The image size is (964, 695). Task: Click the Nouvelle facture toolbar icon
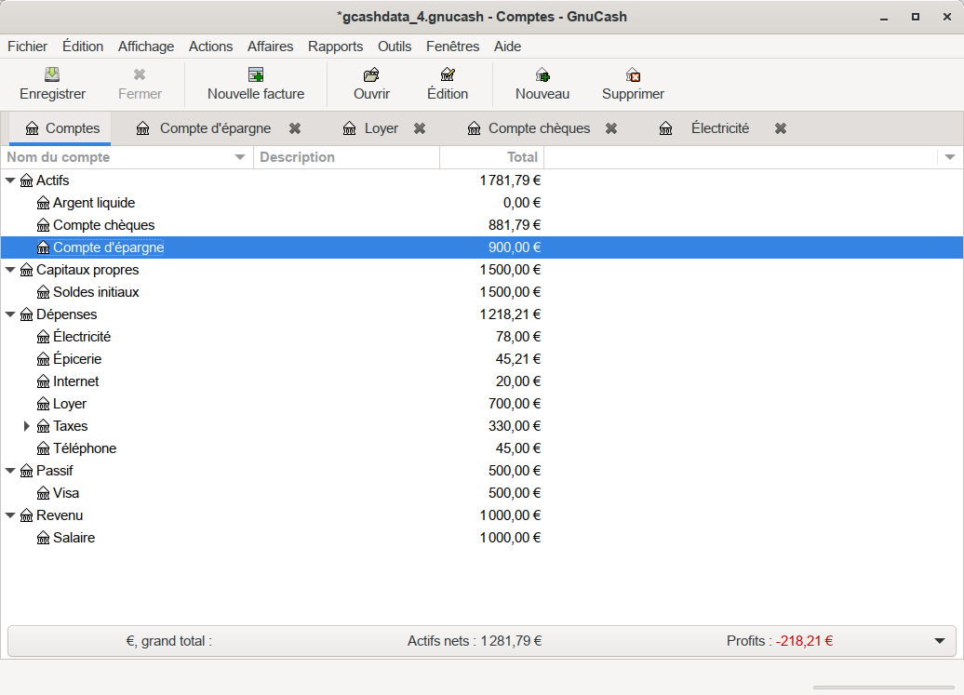pos(256,75)
